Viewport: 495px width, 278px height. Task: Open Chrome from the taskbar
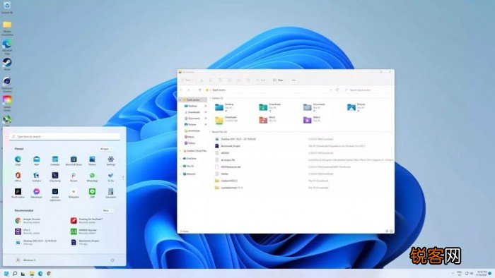49,274
